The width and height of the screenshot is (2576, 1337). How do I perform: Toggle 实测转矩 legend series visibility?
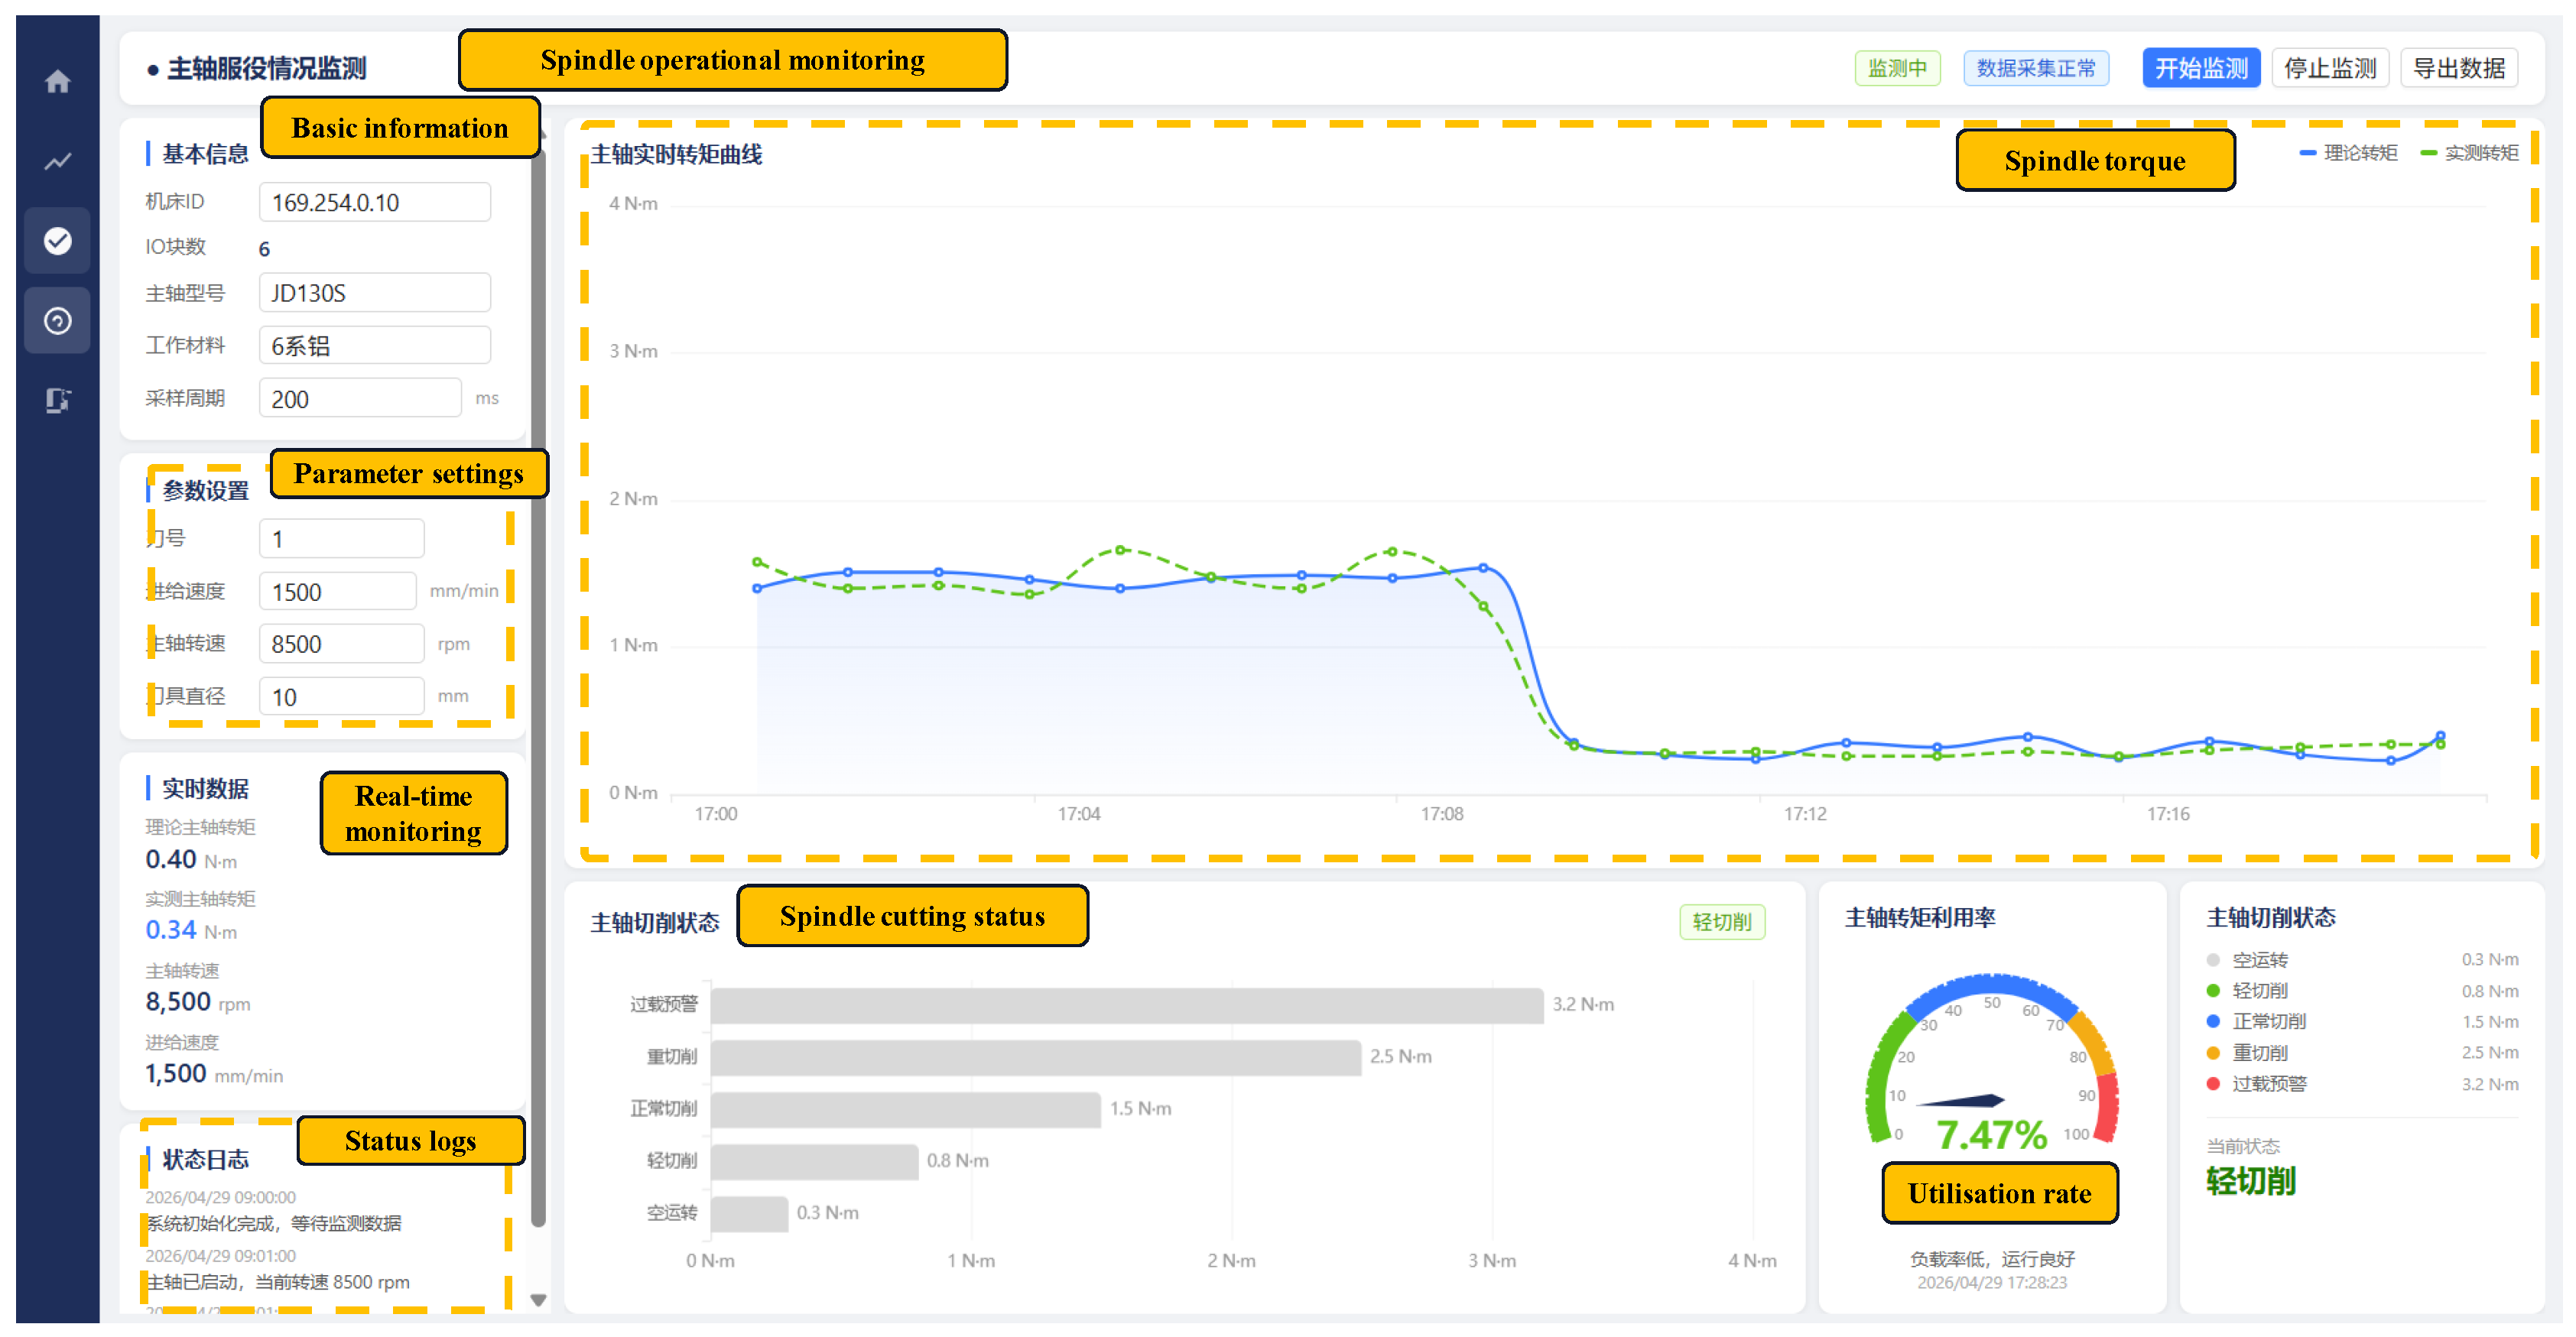pyautogui.click(x=2469, y=153)
